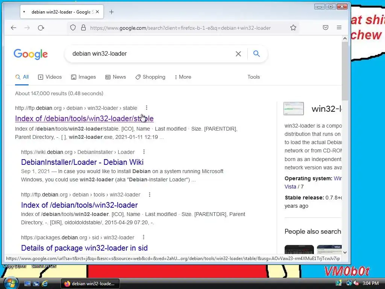This screenshot has height=289, width=385.
Task: Open the Firefox hamburger menu
Action: (339, 27)
